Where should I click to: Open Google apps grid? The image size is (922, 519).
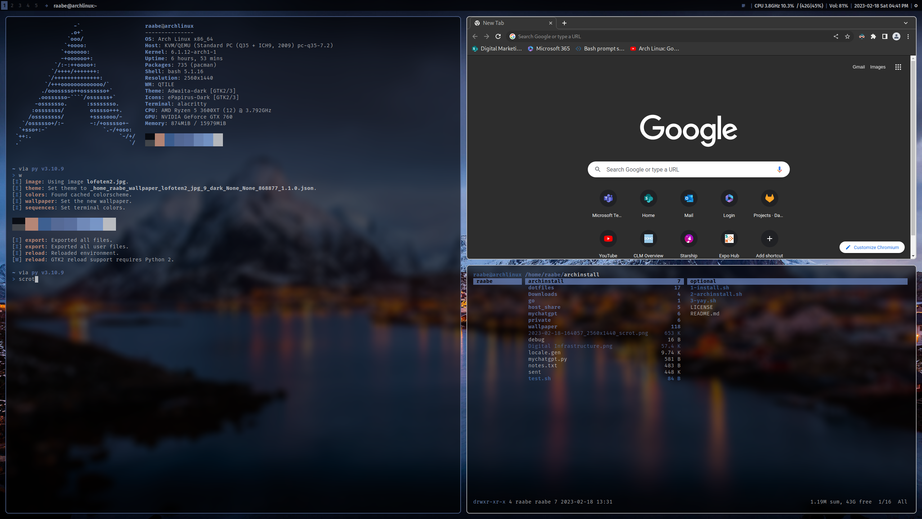click(x=898, y=67)
